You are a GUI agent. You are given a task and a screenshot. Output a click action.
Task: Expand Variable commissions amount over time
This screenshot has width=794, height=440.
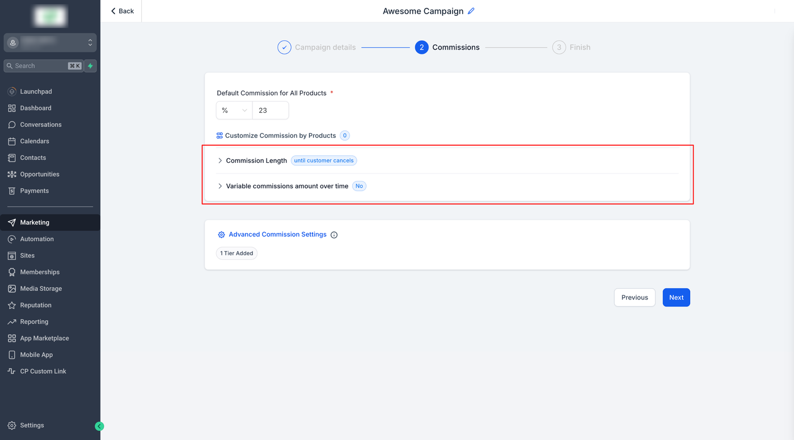coord(220,186)
